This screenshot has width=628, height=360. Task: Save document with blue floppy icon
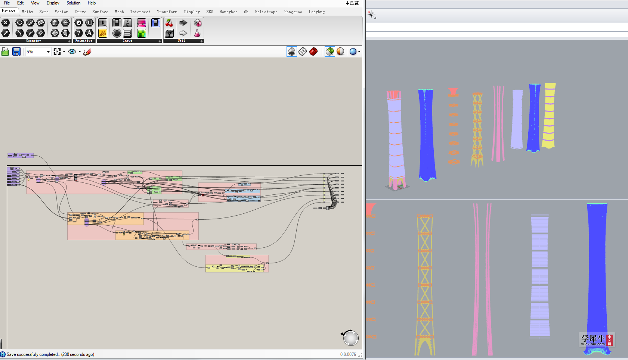(16, 51)
